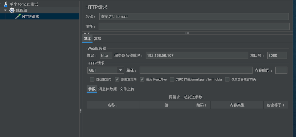This screenshot has width=296, height=137.
Task: Click the split pane divider dots handle
Action: point(81,110)
